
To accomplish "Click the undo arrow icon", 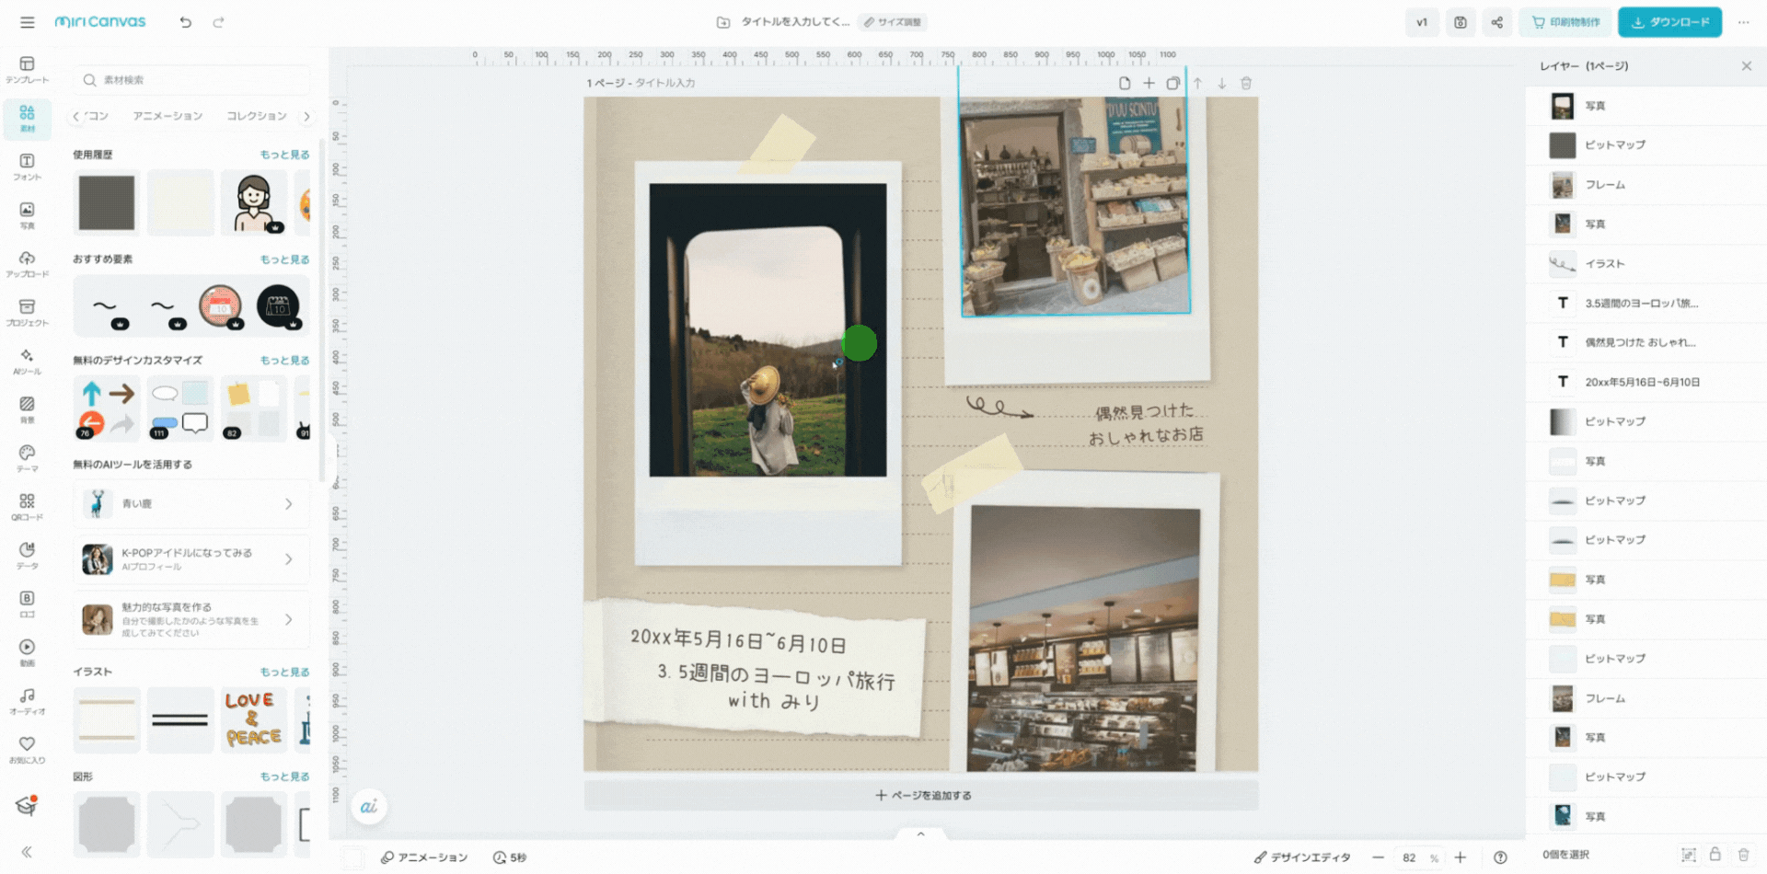I will (x=186, y=22).
